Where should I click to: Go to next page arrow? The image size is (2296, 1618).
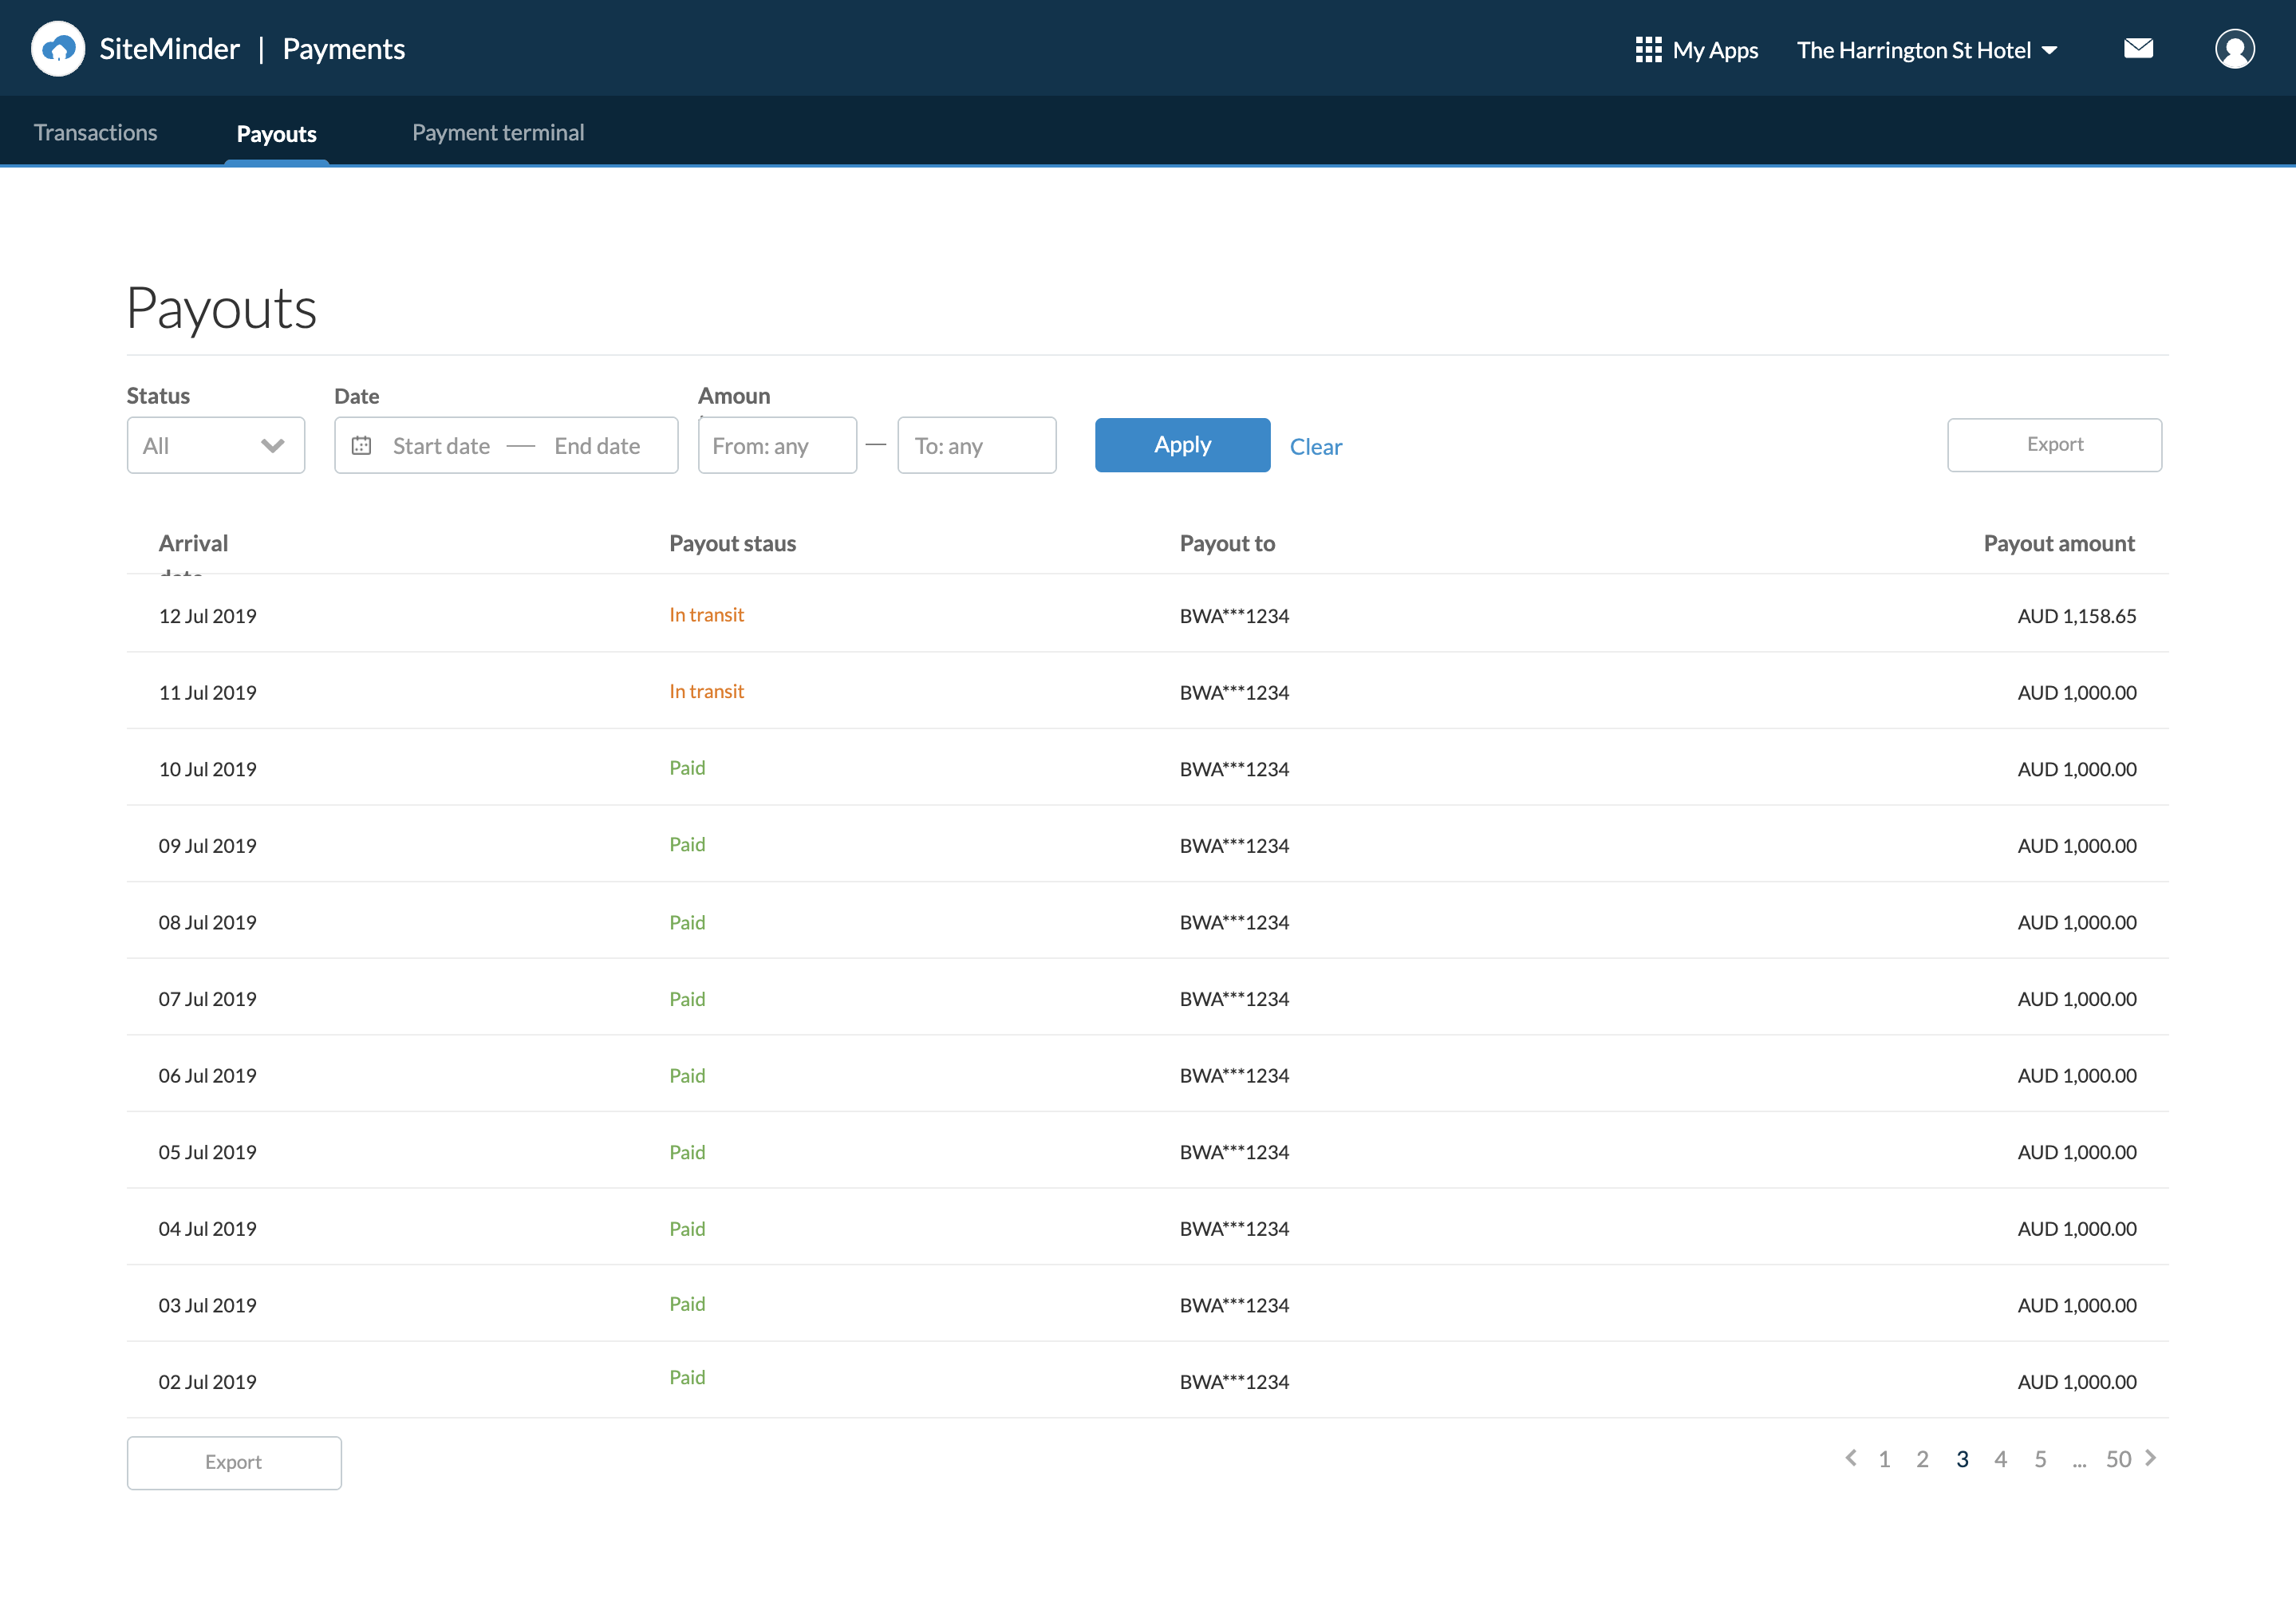(x=2151, y=1458)
